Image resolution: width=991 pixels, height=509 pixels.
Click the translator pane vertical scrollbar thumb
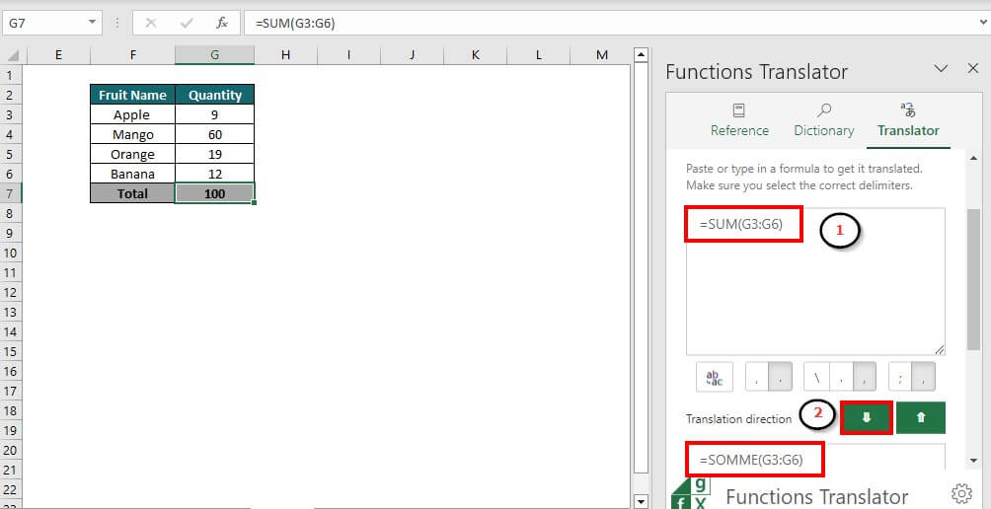(973, 279)
